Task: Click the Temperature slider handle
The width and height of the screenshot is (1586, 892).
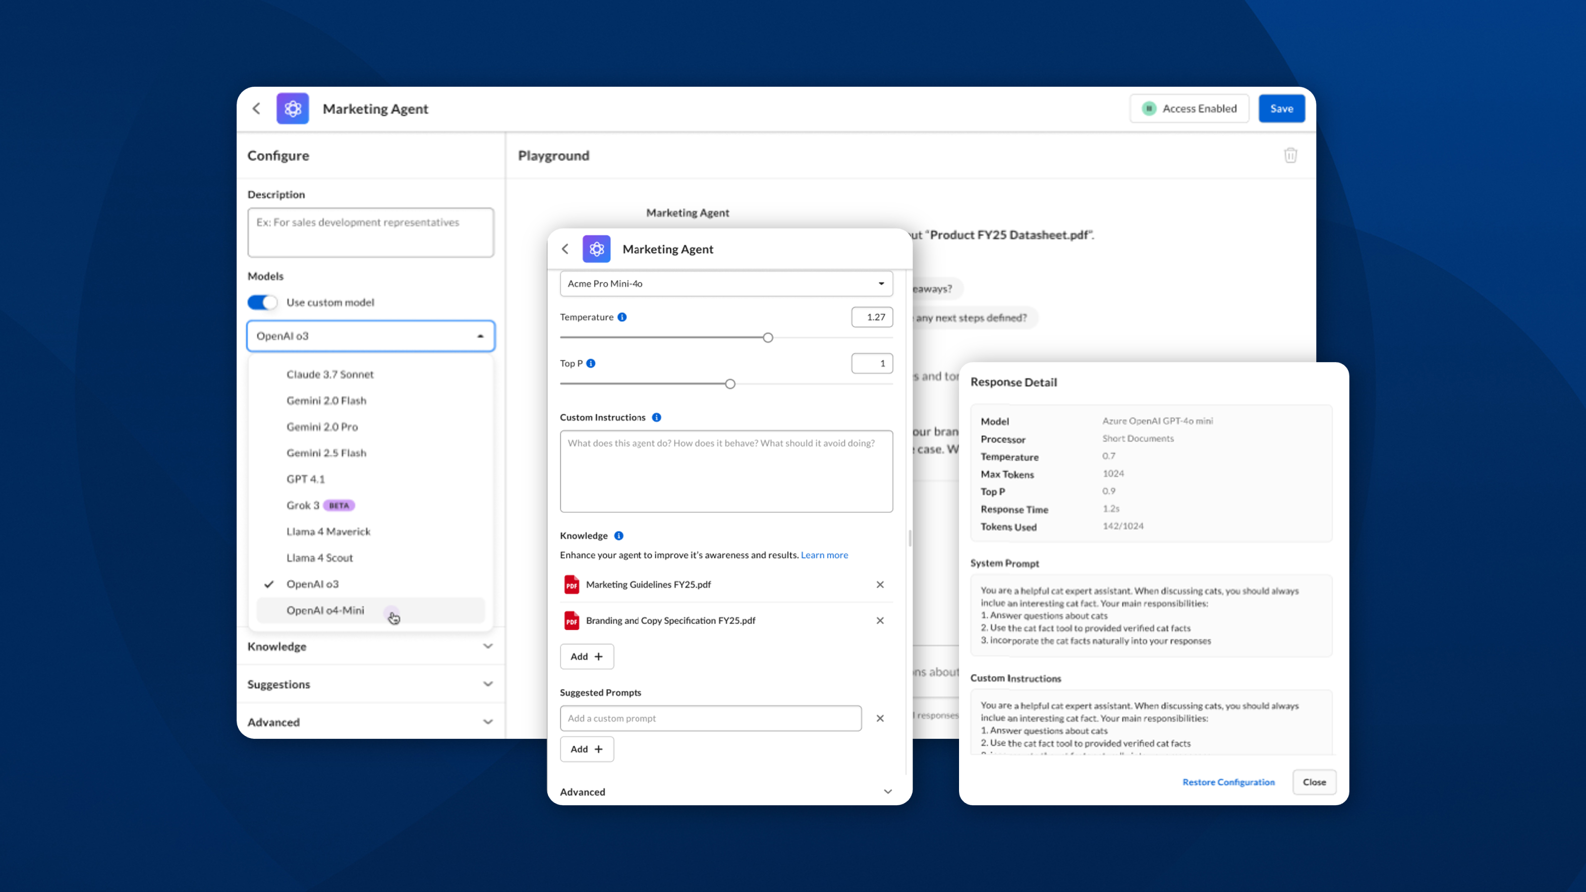Action: tap(768, 337)
